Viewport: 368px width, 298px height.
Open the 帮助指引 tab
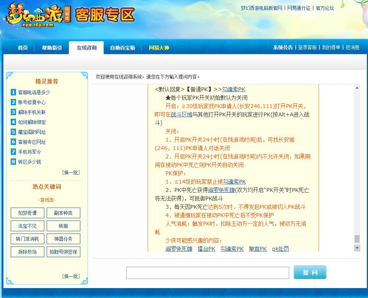coord(51,48)
